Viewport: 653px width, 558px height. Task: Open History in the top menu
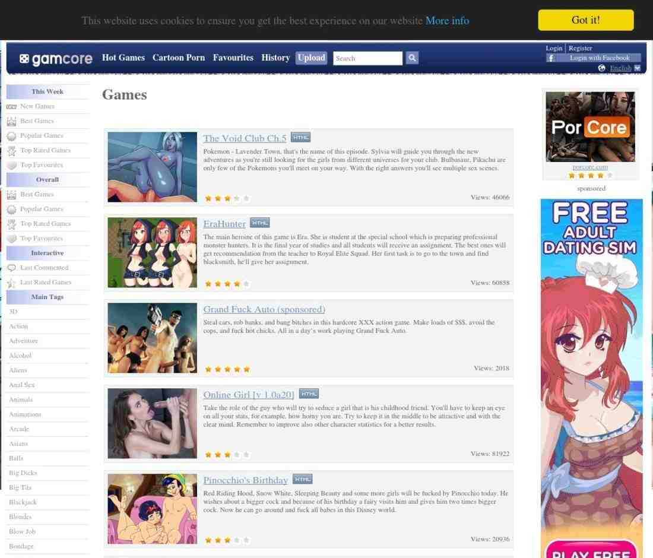[x=275, y=58]
